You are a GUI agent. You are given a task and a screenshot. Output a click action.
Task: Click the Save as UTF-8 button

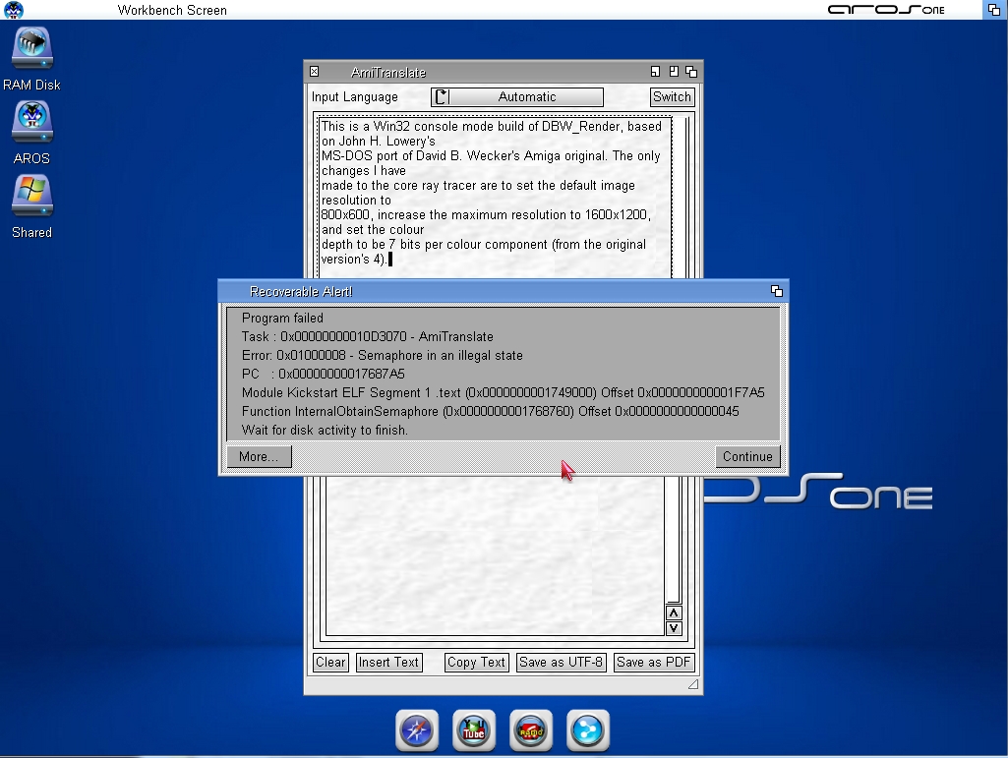562,663
